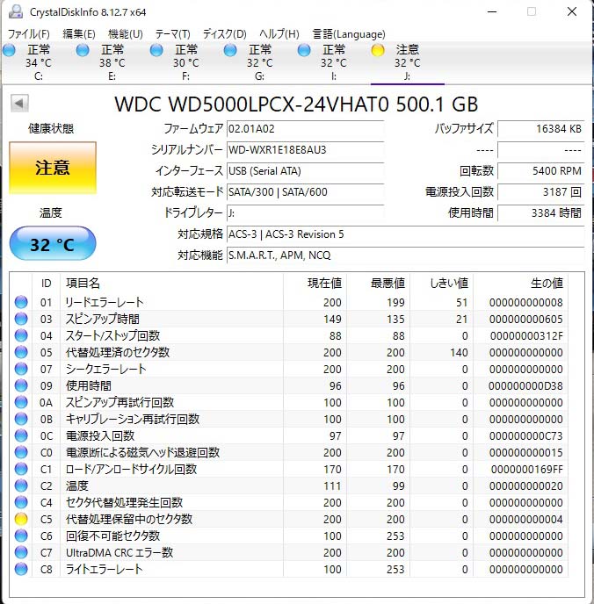This screenshot has width=594, height=604.
Task: Click the features field S.M.A.R.T., APM, NCQ
Action: click(406, 255)
